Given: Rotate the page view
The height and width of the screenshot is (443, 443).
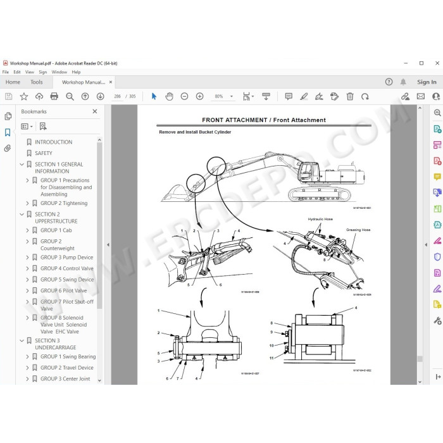Looking at the screenshot, I should pyautogui.click(x=365, y=97).
